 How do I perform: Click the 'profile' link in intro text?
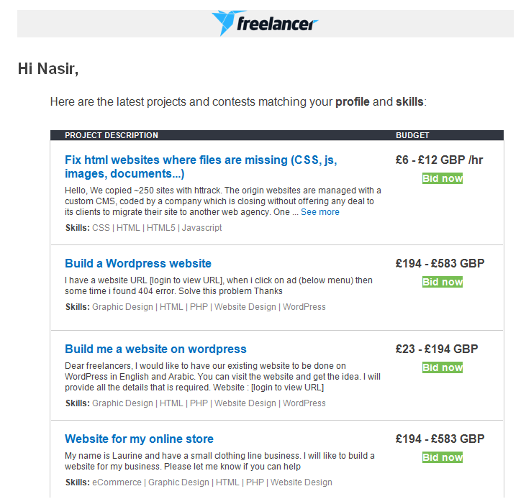[x=353, y=102]
